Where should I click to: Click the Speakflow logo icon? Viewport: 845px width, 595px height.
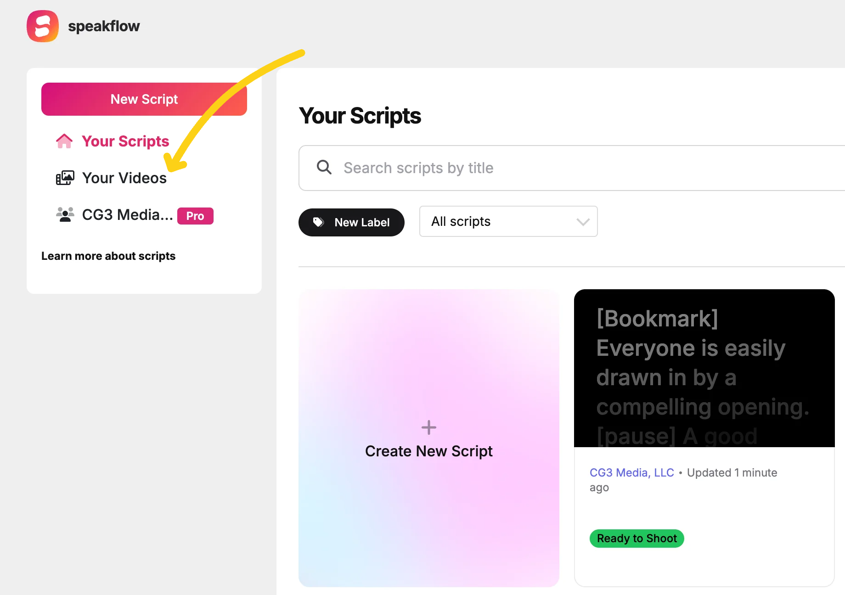[43, 26]
